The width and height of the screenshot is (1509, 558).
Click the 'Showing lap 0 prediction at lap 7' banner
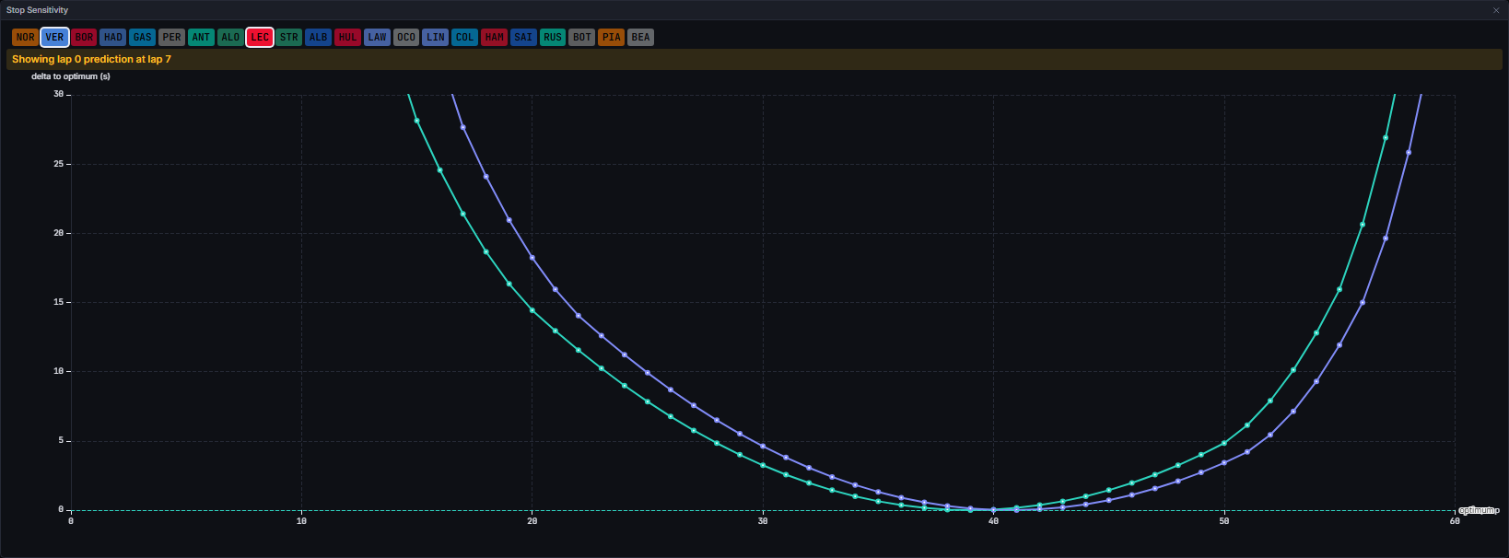point(754,59)
